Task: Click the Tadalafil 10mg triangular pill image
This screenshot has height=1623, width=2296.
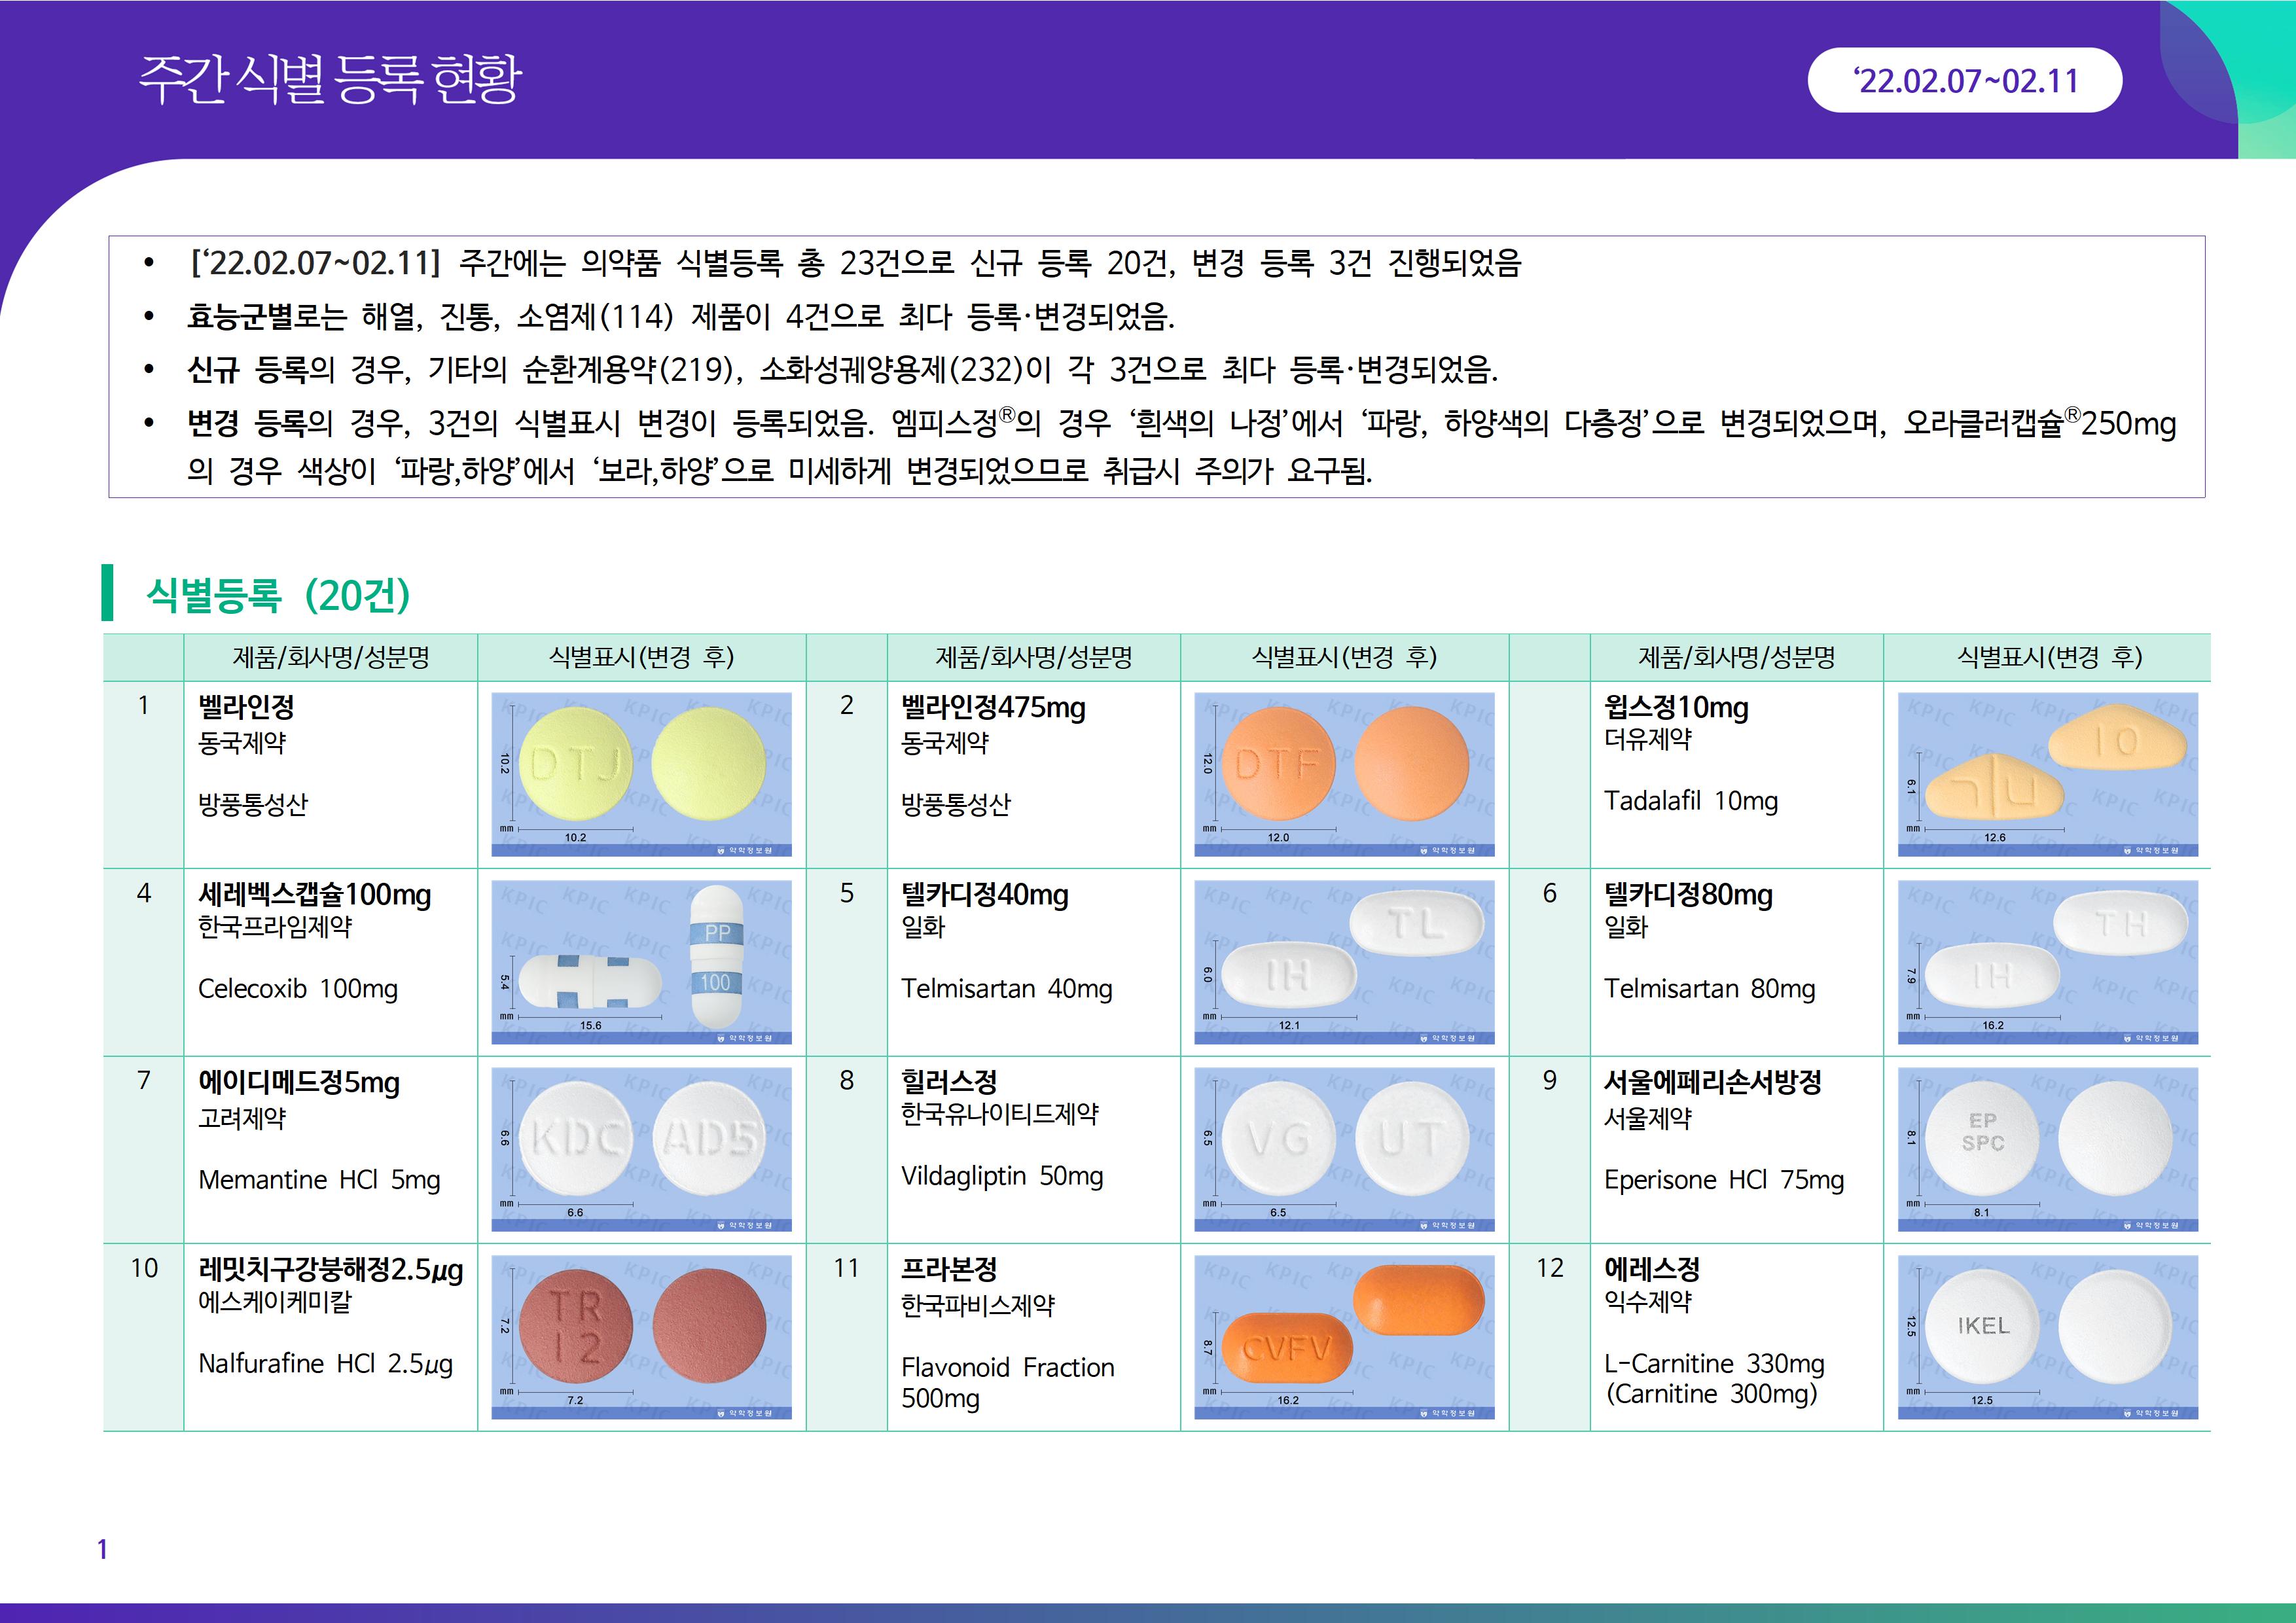Action: [x=2047, y=774]
